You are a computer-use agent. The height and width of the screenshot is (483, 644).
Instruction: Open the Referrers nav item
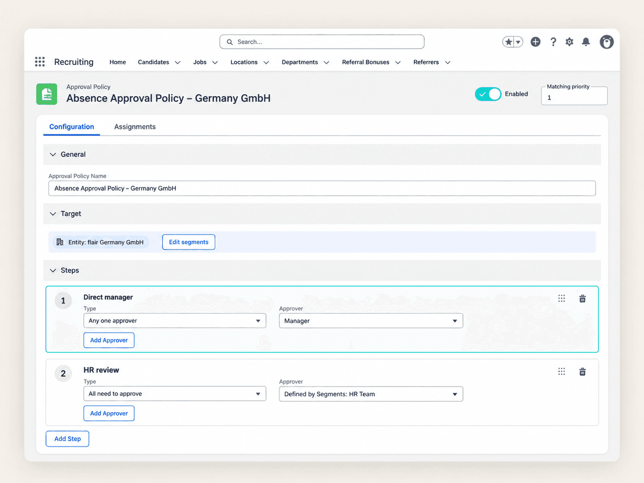(x=426, y=62)
